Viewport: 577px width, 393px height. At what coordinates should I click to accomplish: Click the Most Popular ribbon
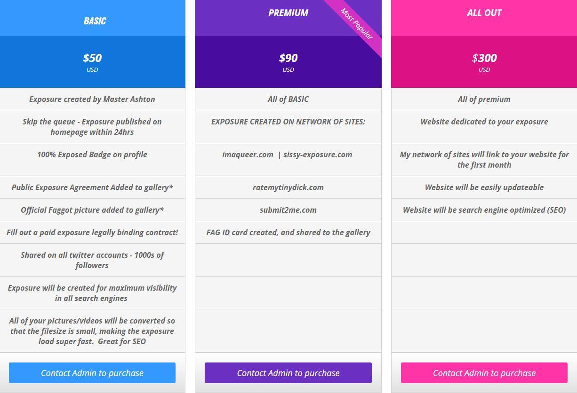[x=356, y=24]
